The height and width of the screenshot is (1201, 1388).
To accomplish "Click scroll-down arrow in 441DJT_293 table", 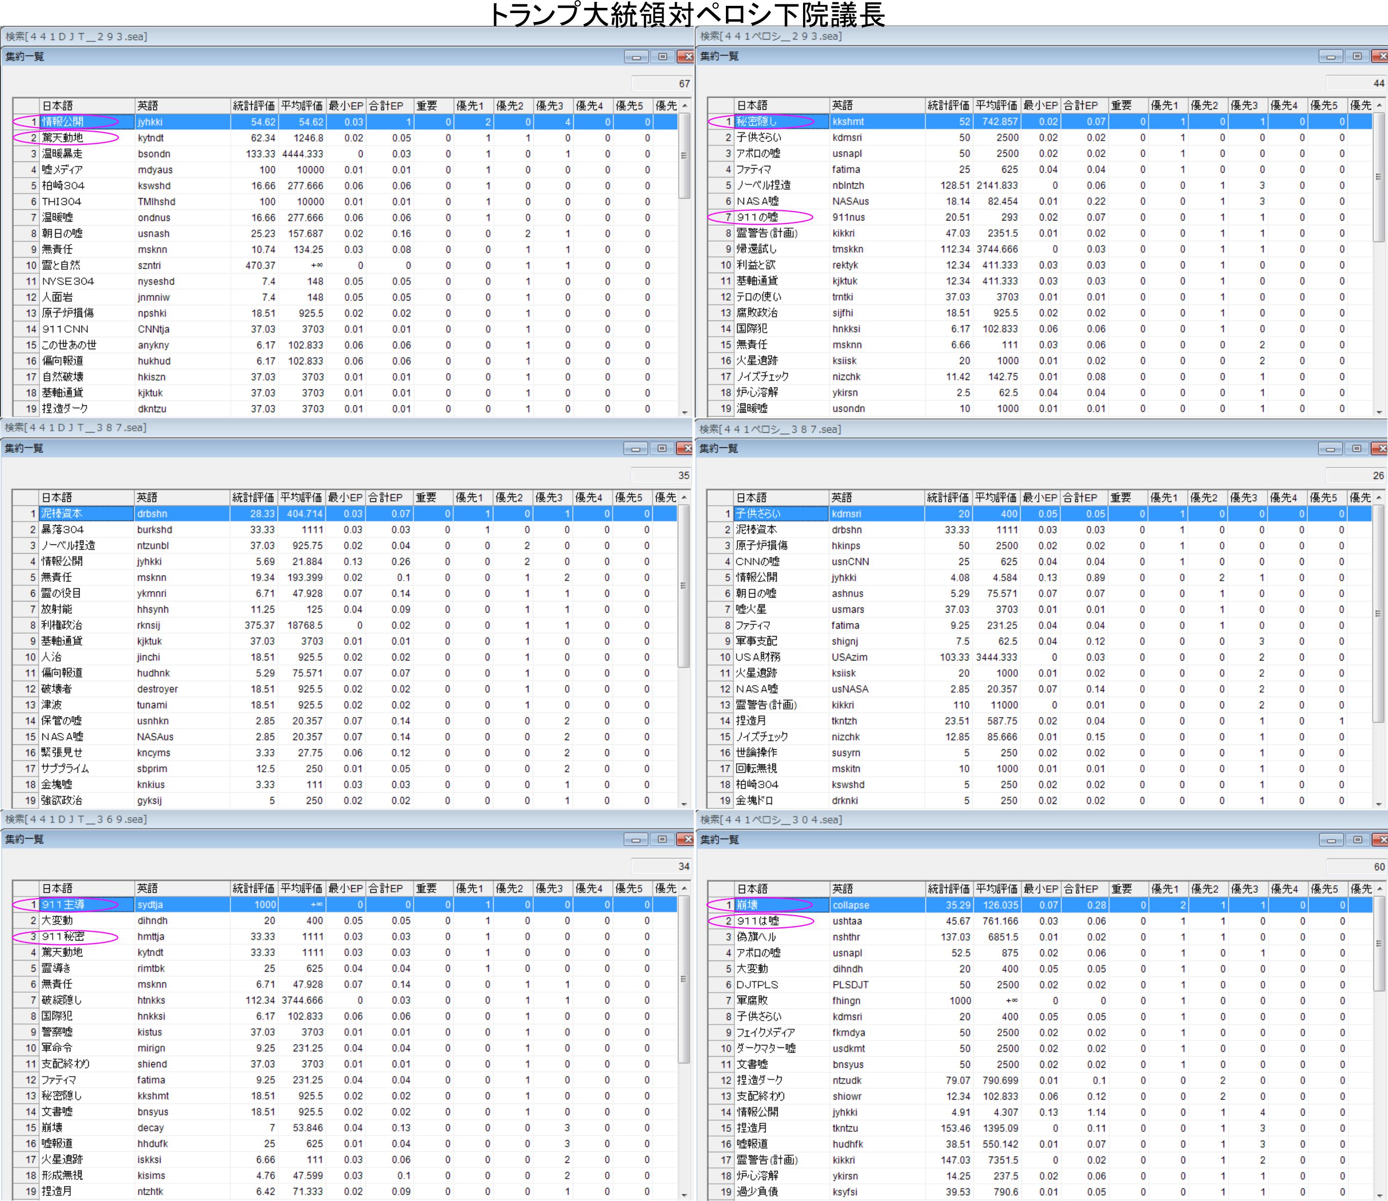I will pyautogui.click(x=684, y=412).
